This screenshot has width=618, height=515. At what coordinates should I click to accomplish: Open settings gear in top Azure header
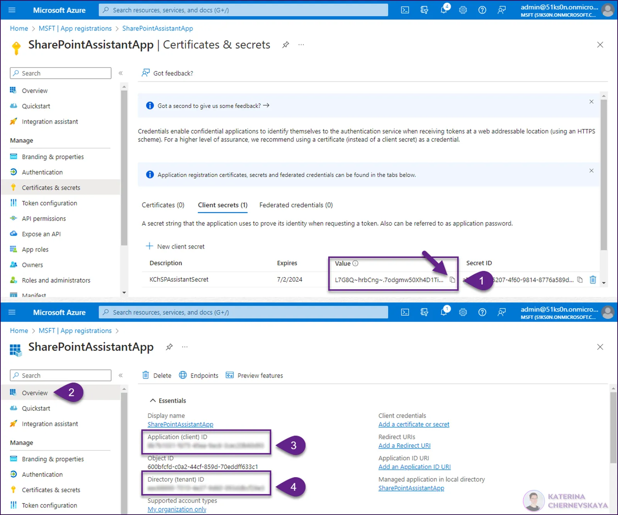click(x=463, y=10)
